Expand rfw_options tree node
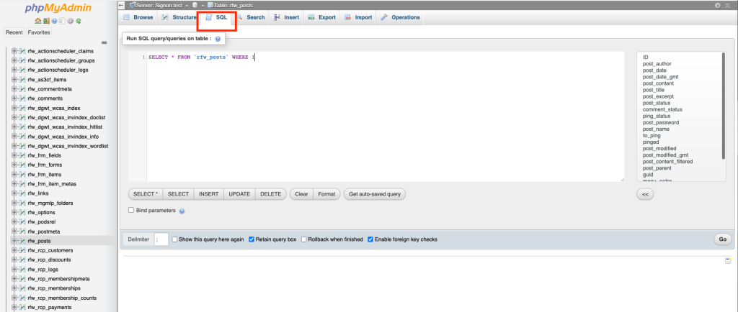 [14, 212]
